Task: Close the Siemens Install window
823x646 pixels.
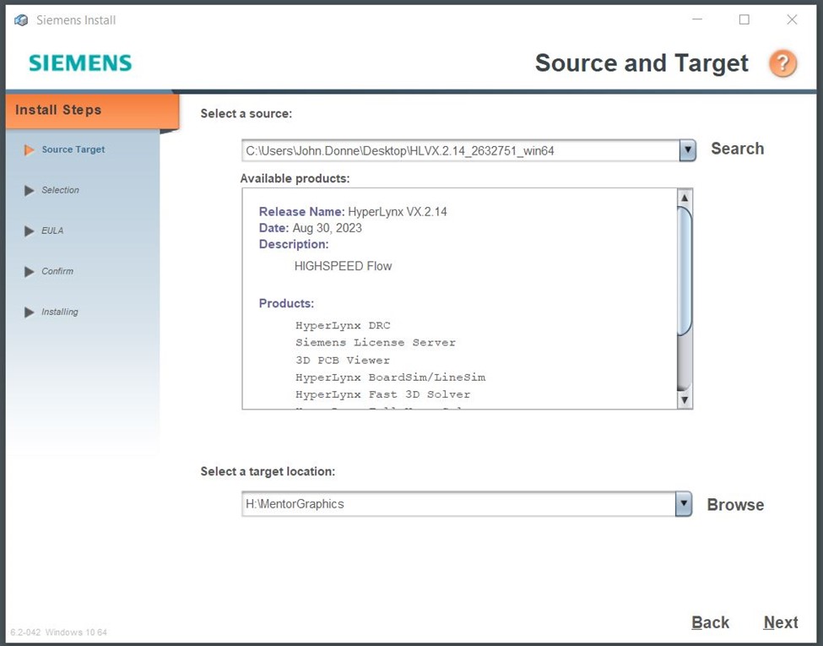Action: click(x=792, y=20)
